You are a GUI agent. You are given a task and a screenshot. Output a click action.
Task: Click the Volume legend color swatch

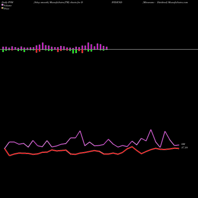(2, 5)
